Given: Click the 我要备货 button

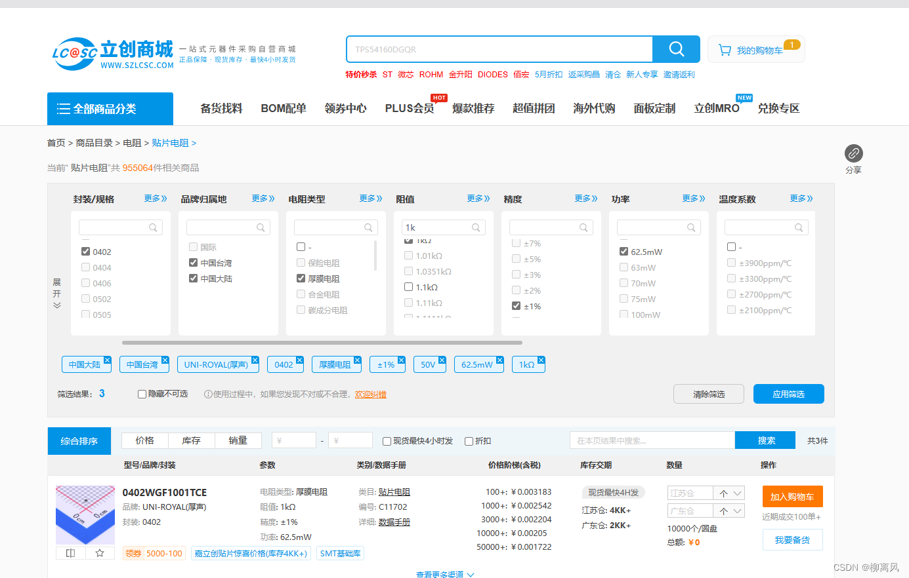Looking at the screenshot, I should [792, 540].
